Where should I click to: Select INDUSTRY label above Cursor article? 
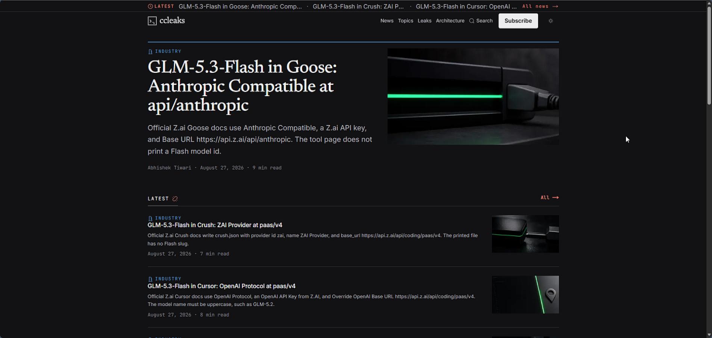(x=168, y=279)
